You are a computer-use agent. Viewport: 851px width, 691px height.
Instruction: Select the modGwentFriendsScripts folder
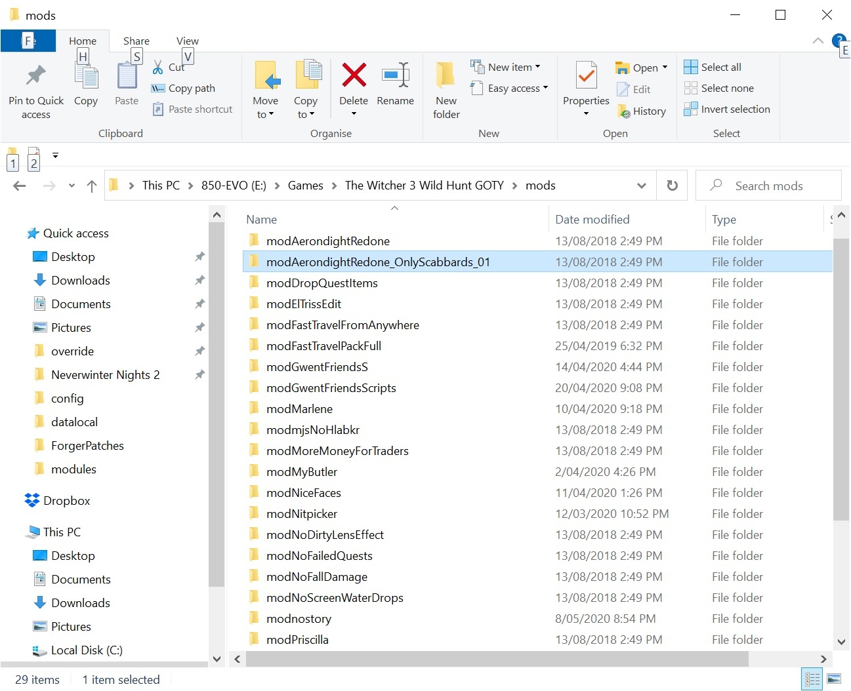[x=331, y=388]
